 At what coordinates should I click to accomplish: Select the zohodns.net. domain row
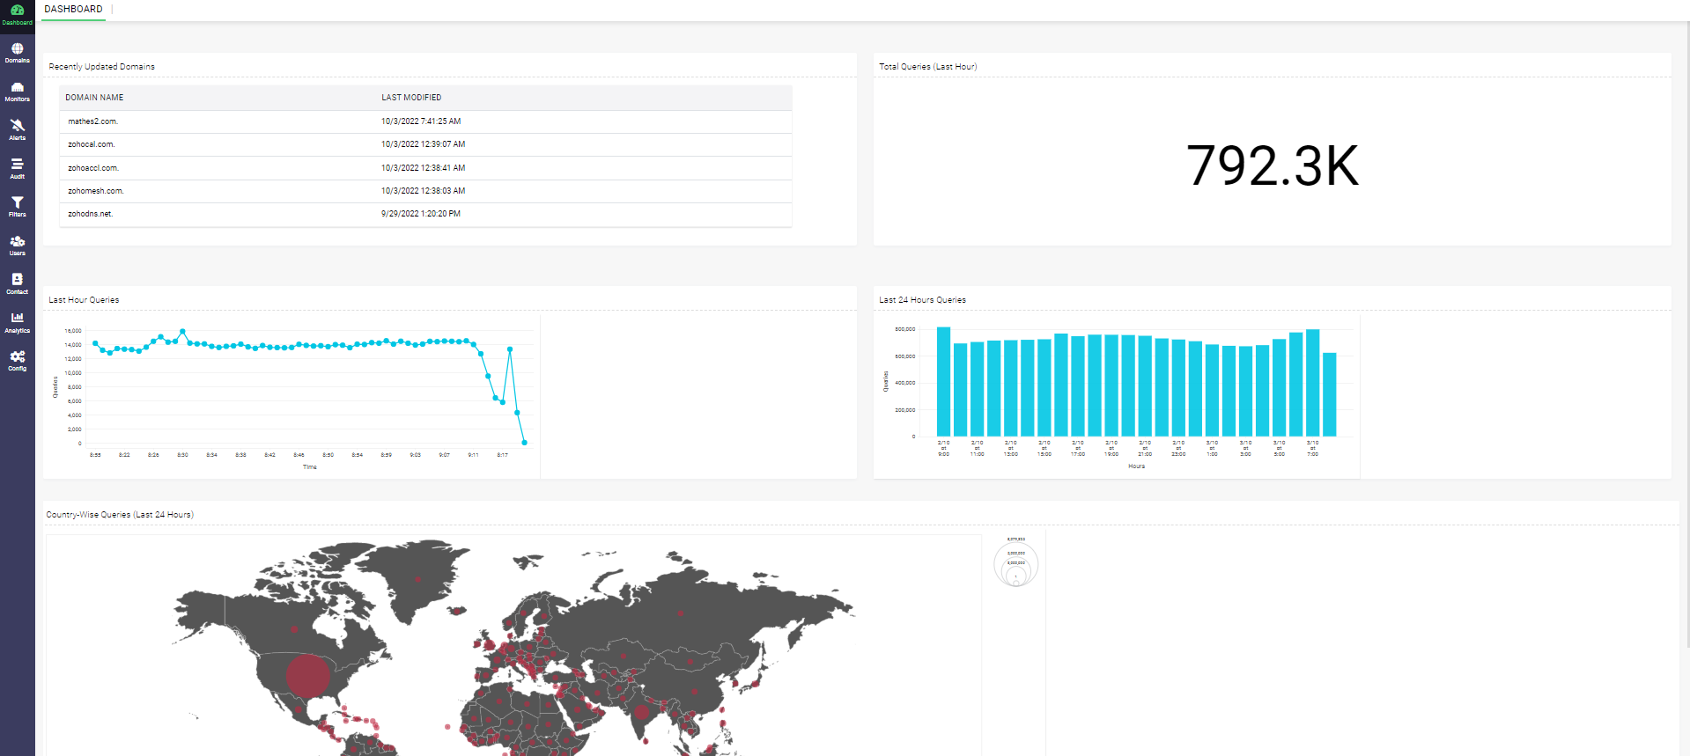click(90, 214)
